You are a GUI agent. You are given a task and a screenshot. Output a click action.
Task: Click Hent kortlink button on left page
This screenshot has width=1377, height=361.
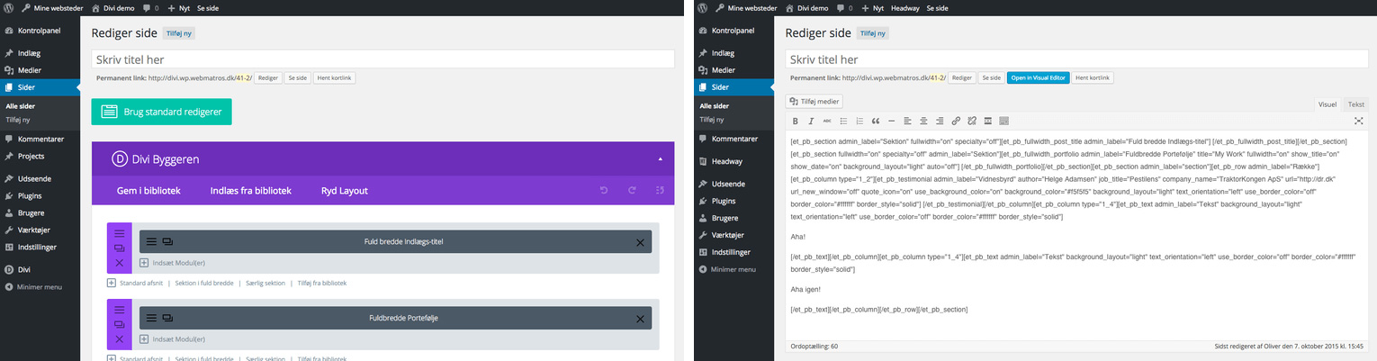click(x=334, y=77)
